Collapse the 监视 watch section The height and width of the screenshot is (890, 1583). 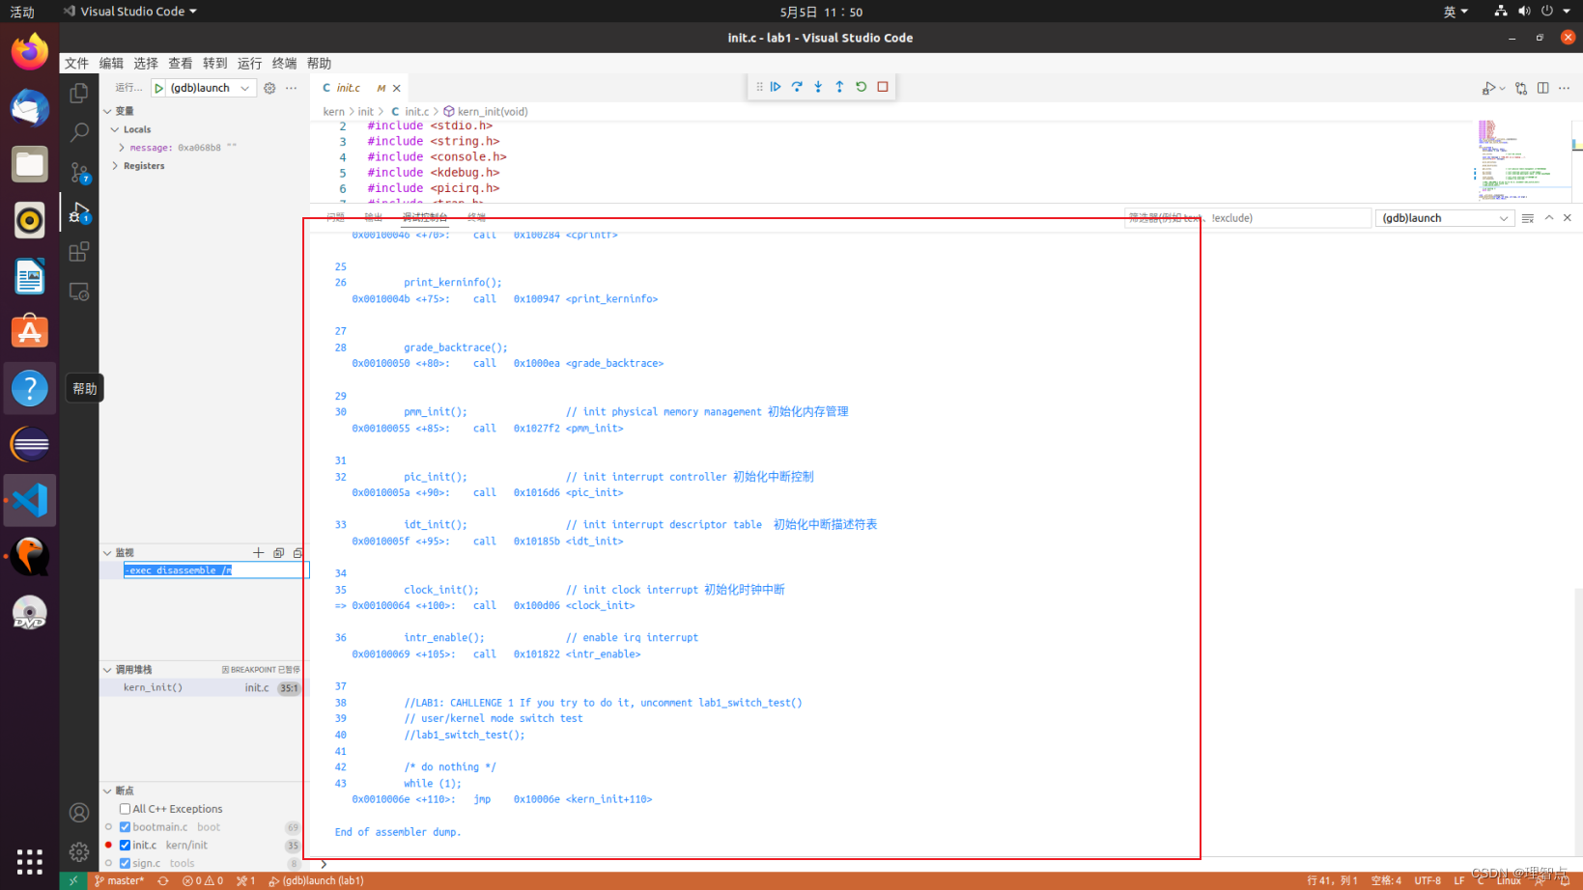pos(108,553)
